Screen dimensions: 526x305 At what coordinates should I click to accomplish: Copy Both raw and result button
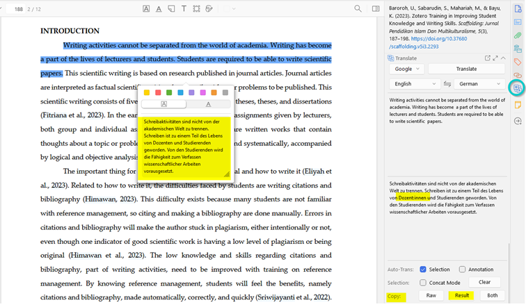pos(492,295)
